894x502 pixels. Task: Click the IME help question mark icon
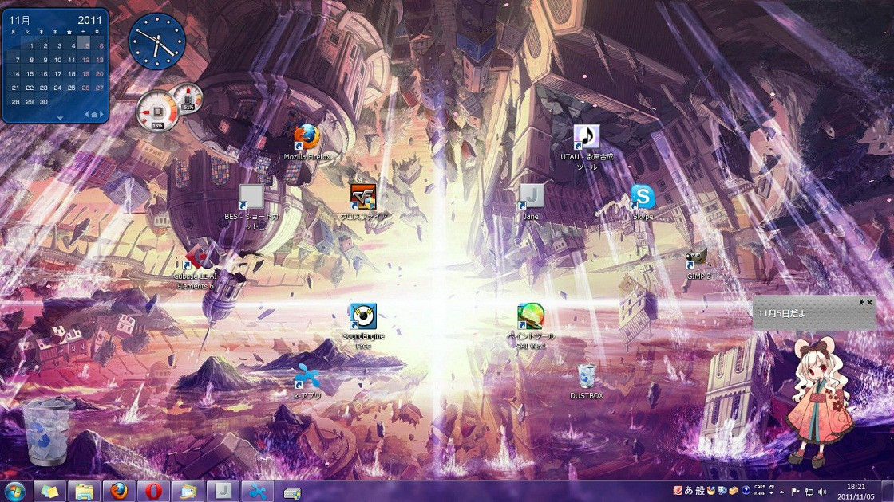coord(746,491)
